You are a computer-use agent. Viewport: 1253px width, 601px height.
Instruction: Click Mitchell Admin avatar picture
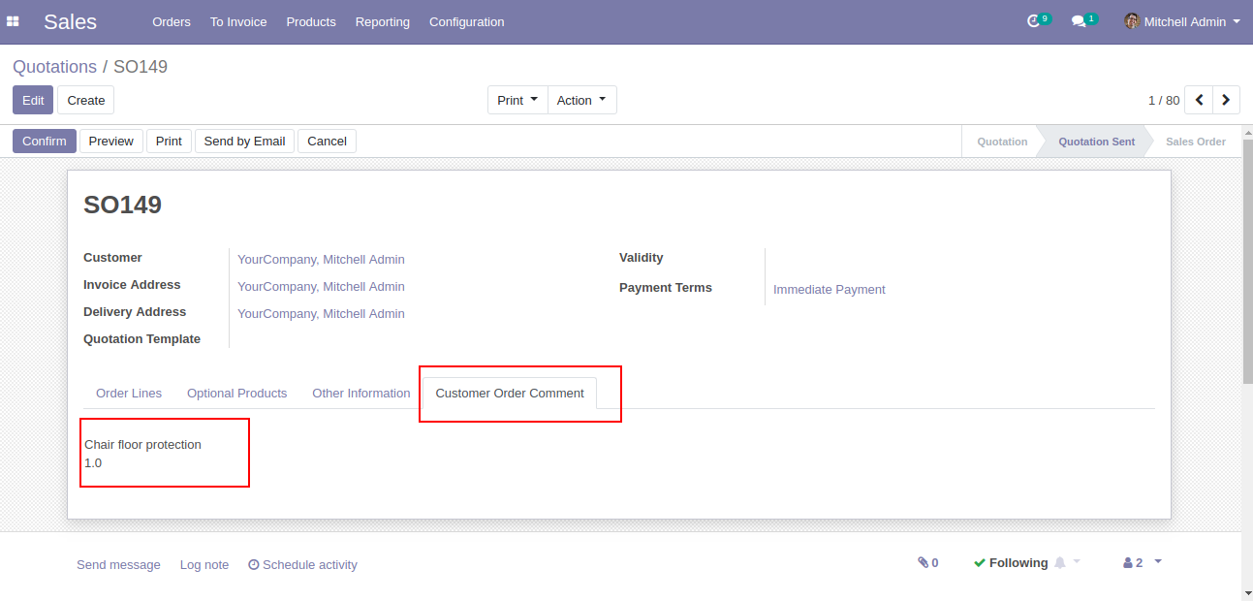tap(1131, 20)
